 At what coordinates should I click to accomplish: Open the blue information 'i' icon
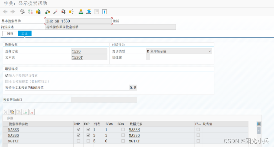105,12
